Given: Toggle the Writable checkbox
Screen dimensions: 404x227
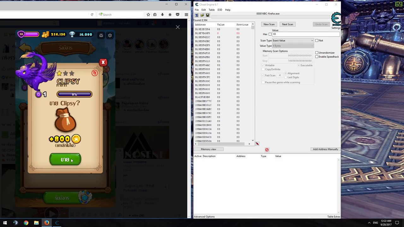Looking at the screenshot, I should (x=263, y=65).
